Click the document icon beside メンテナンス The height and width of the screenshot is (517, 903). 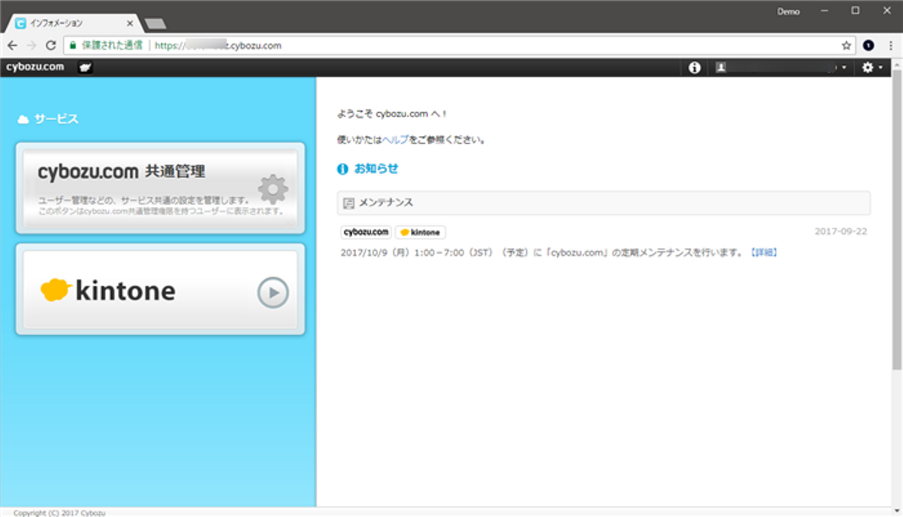point(349,203)
